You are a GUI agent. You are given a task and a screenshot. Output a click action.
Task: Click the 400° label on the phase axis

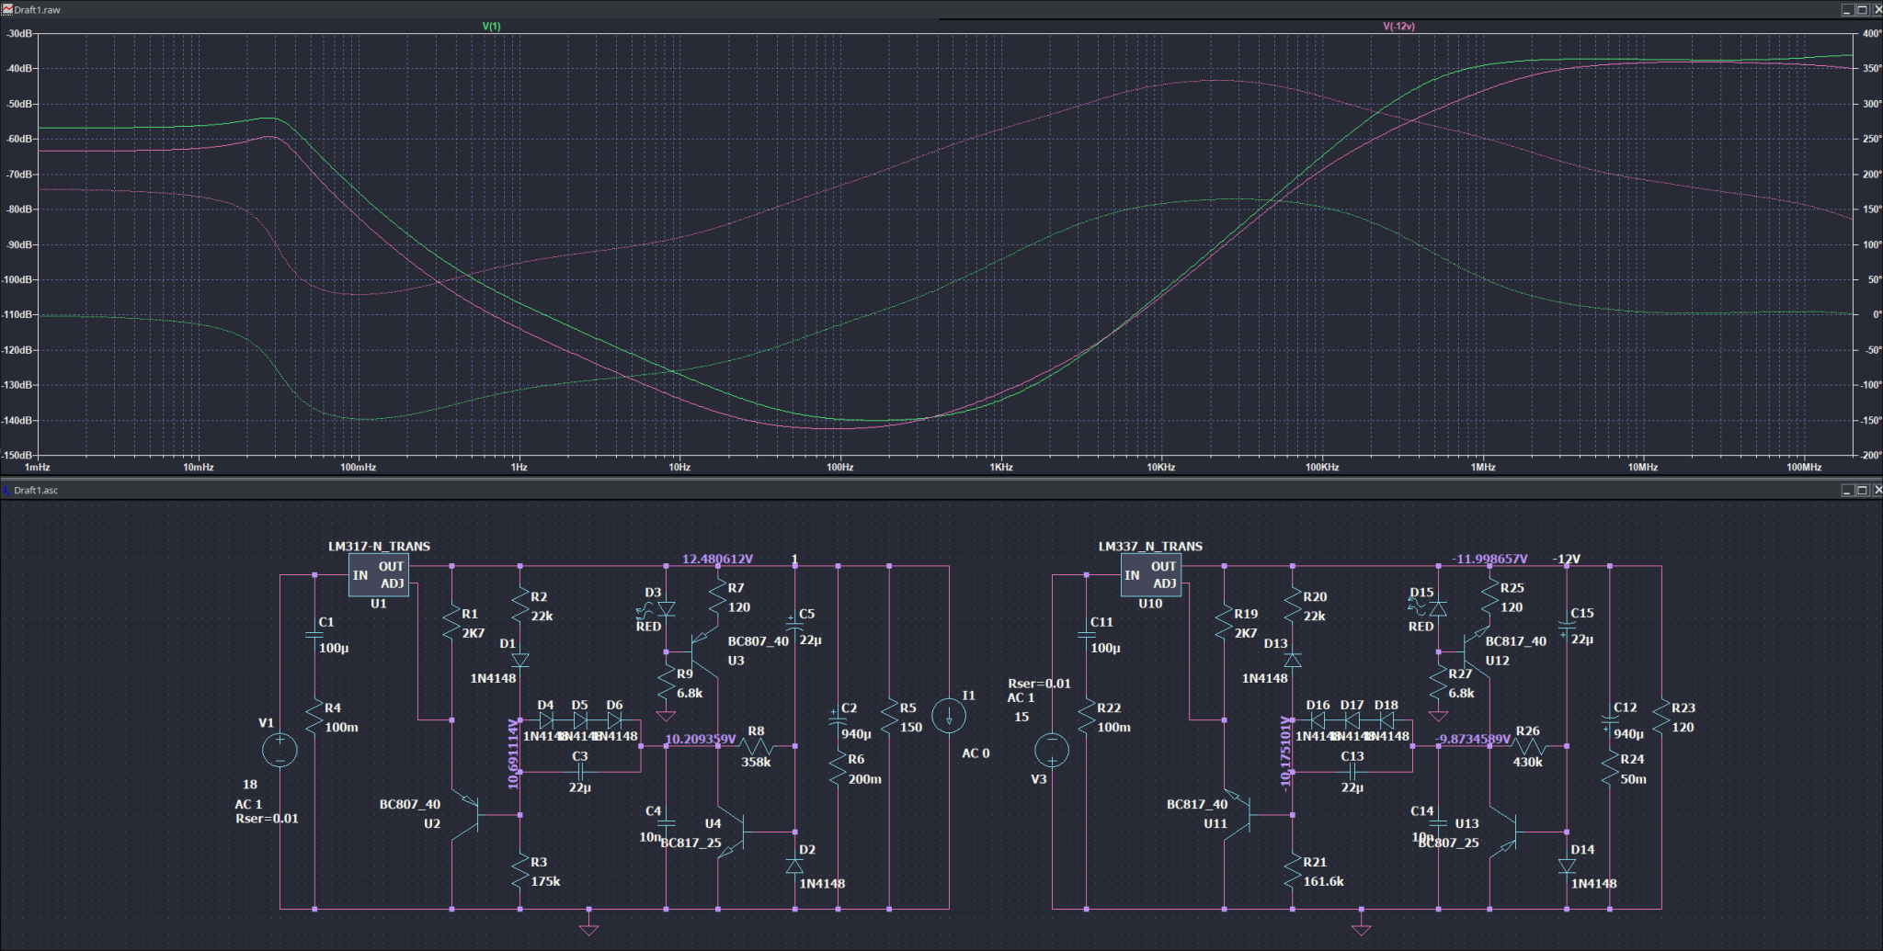point(1871,33)
